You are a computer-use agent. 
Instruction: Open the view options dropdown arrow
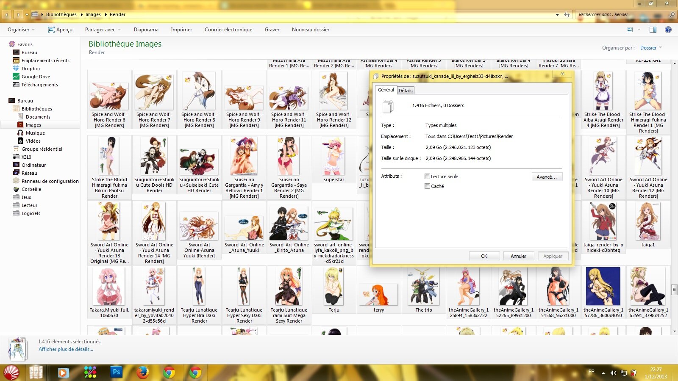(639, 30)
